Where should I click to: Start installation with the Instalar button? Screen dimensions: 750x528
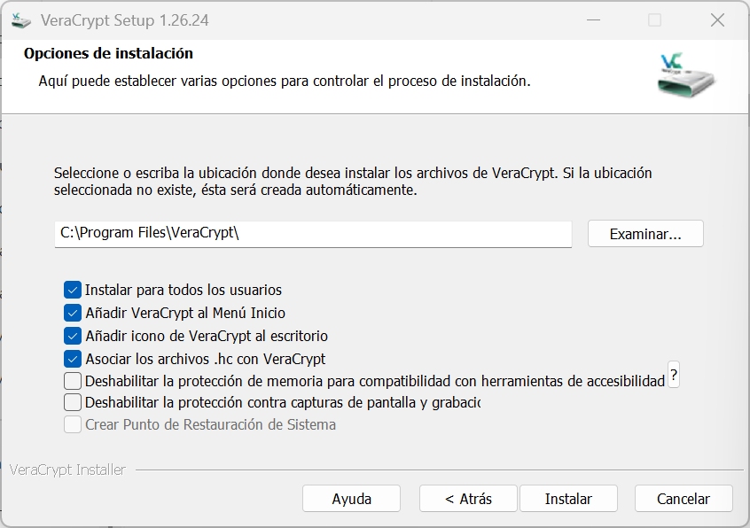(x=568, y=499)
